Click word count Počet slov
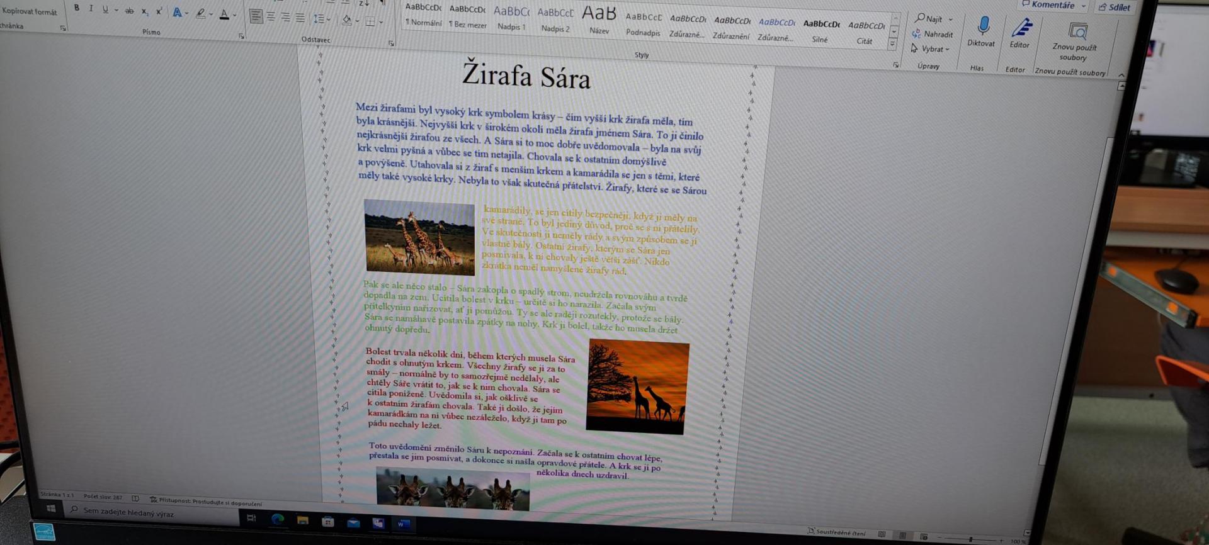The height and width of the screenshot is (545, 1209). 103,497
